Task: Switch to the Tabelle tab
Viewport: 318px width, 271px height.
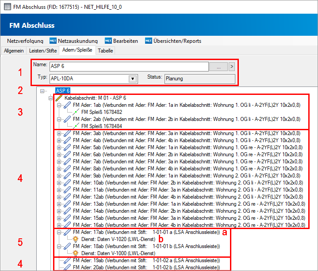Action: point(105,51)
